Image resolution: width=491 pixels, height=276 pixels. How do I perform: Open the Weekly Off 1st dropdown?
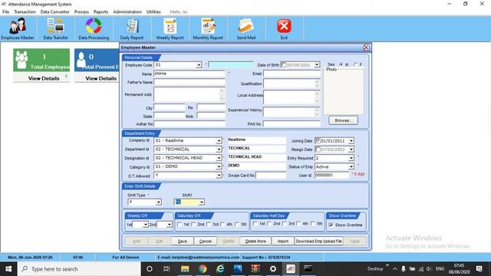click(x=145, y=225)
